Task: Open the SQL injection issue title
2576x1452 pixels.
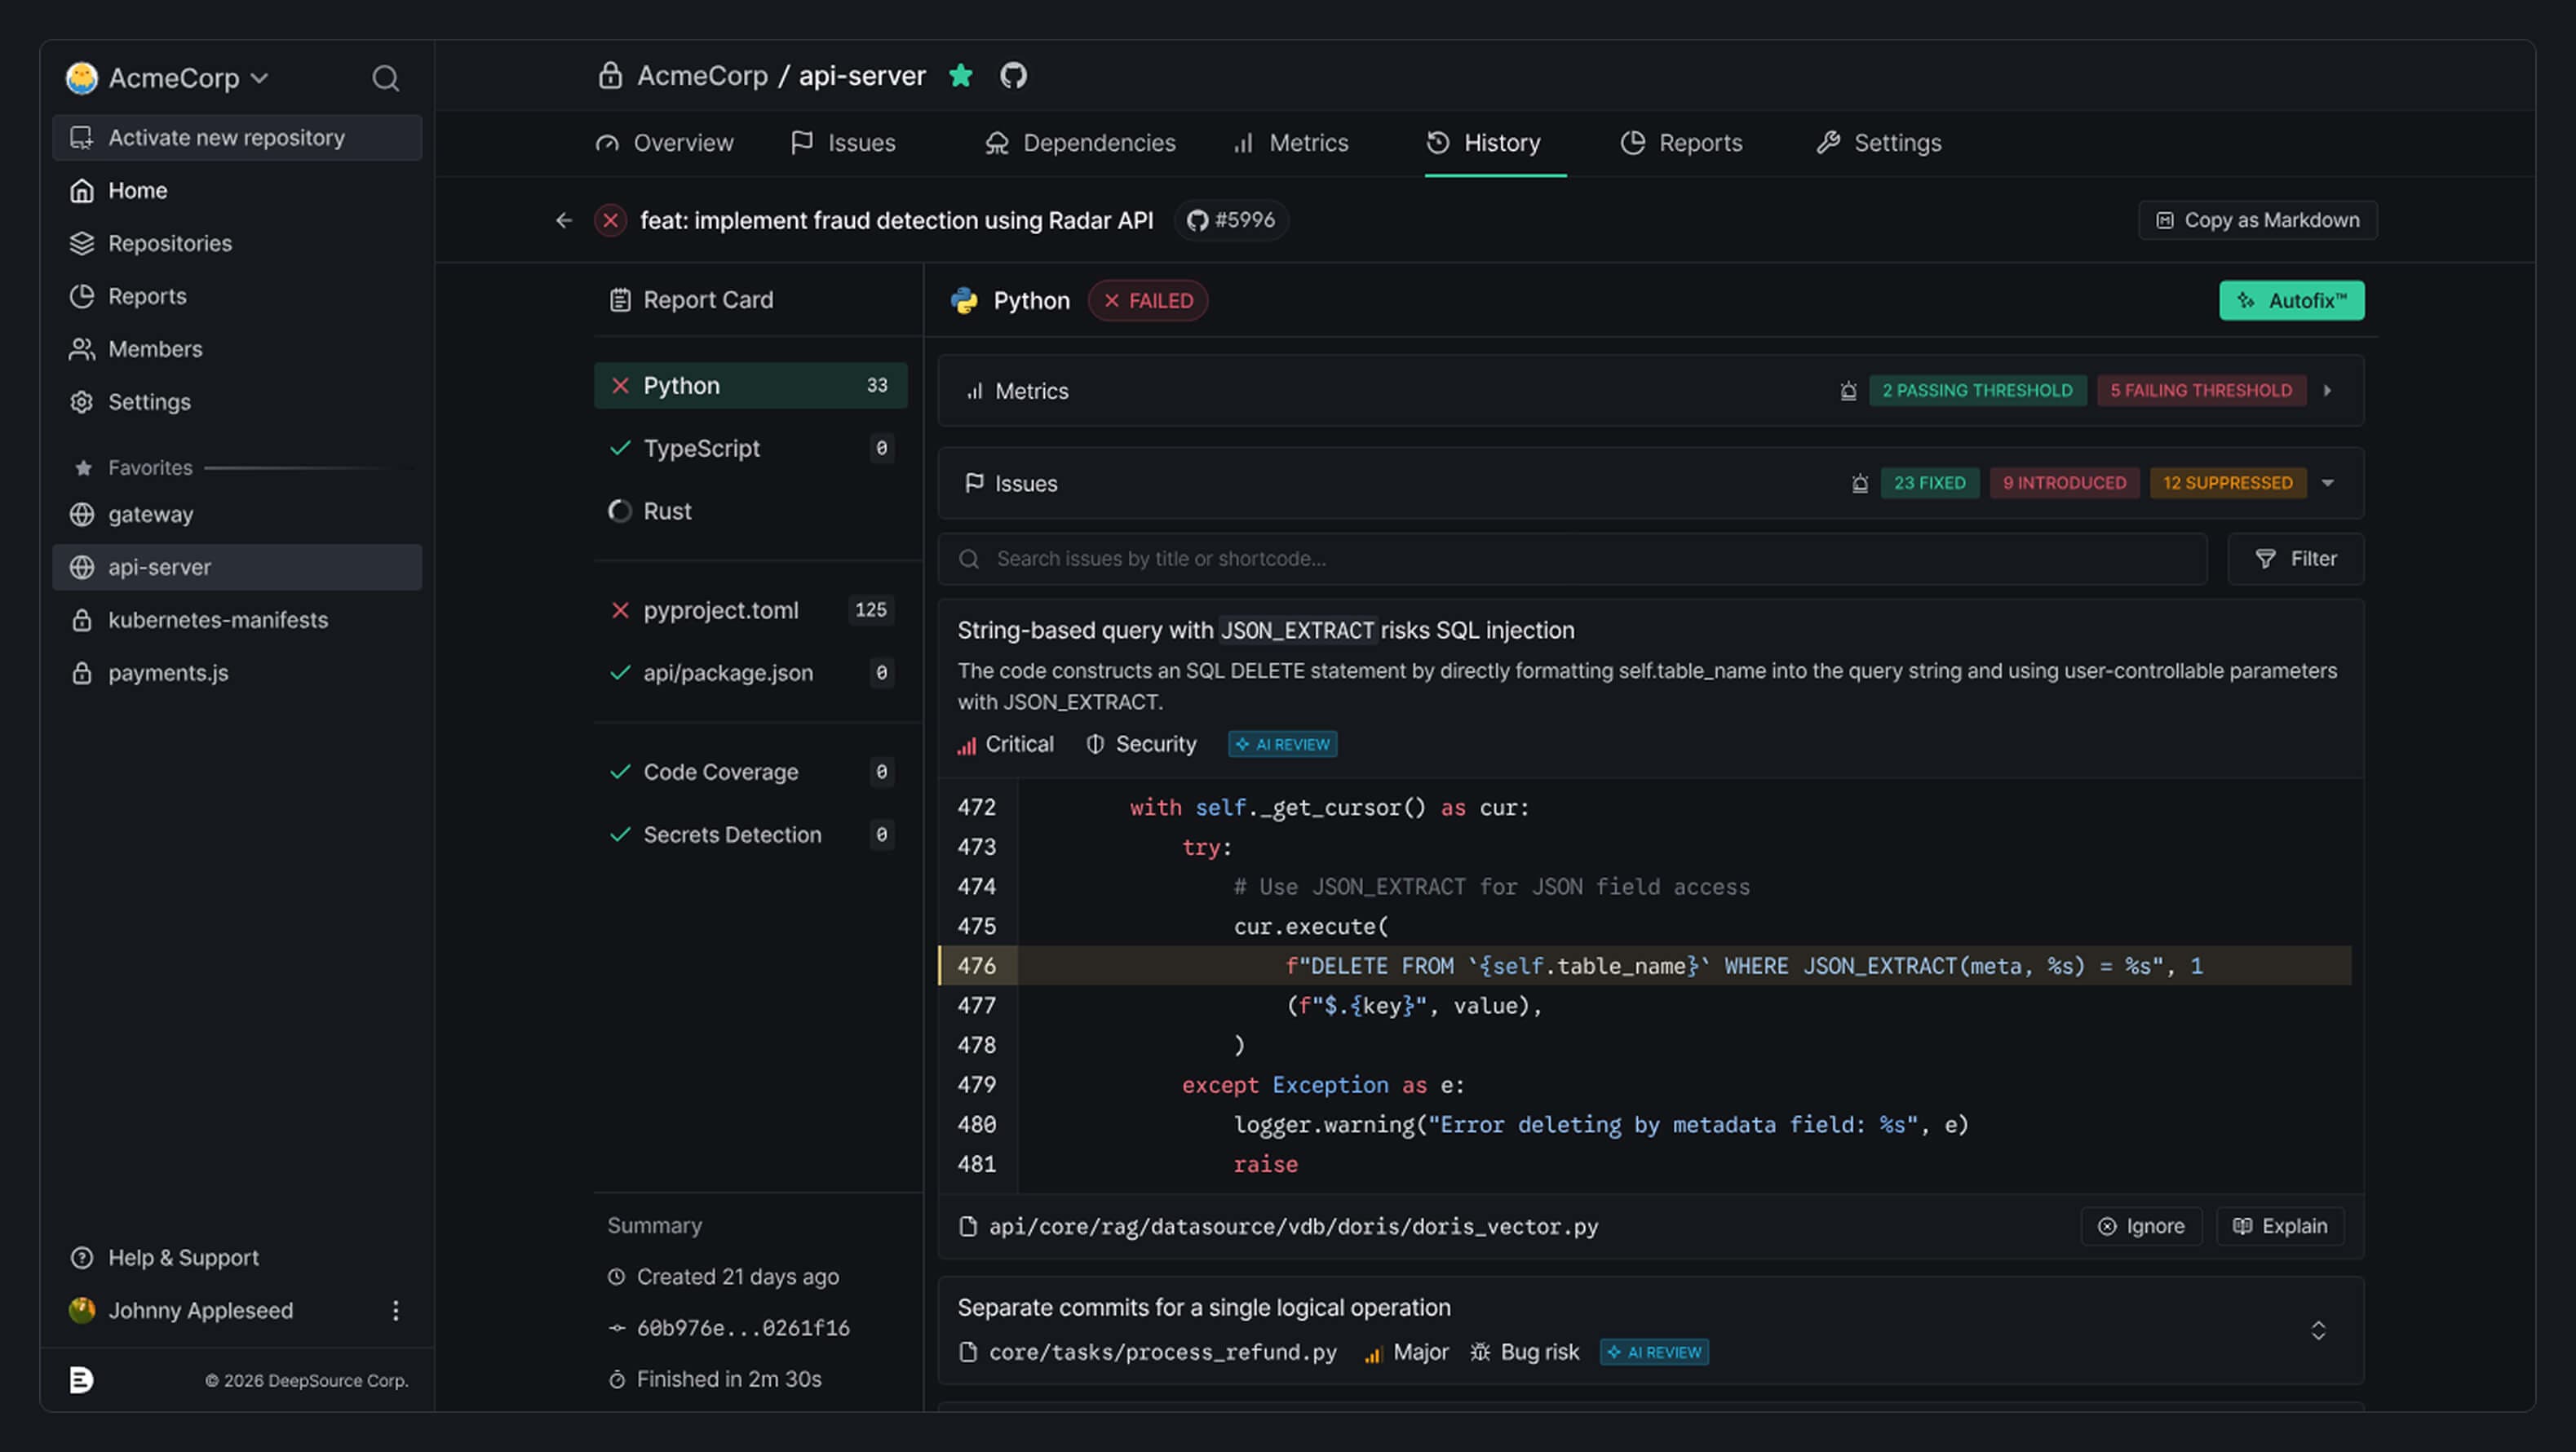Action: (1265, 630)
